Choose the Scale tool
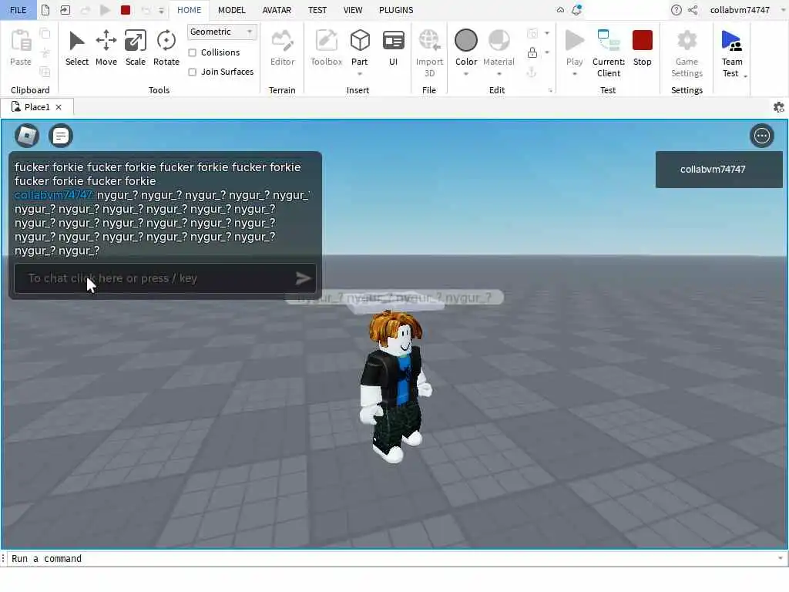Viewport: 789px width, 592px height. point(136,48)
